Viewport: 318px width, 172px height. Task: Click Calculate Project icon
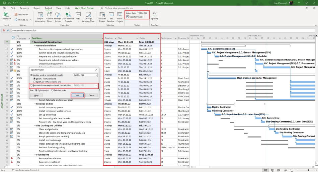102,17
